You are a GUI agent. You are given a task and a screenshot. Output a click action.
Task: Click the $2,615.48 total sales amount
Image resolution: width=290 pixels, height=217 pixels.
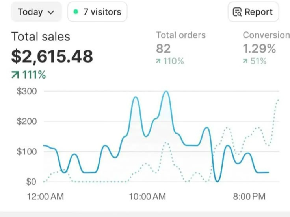(52, 56)
